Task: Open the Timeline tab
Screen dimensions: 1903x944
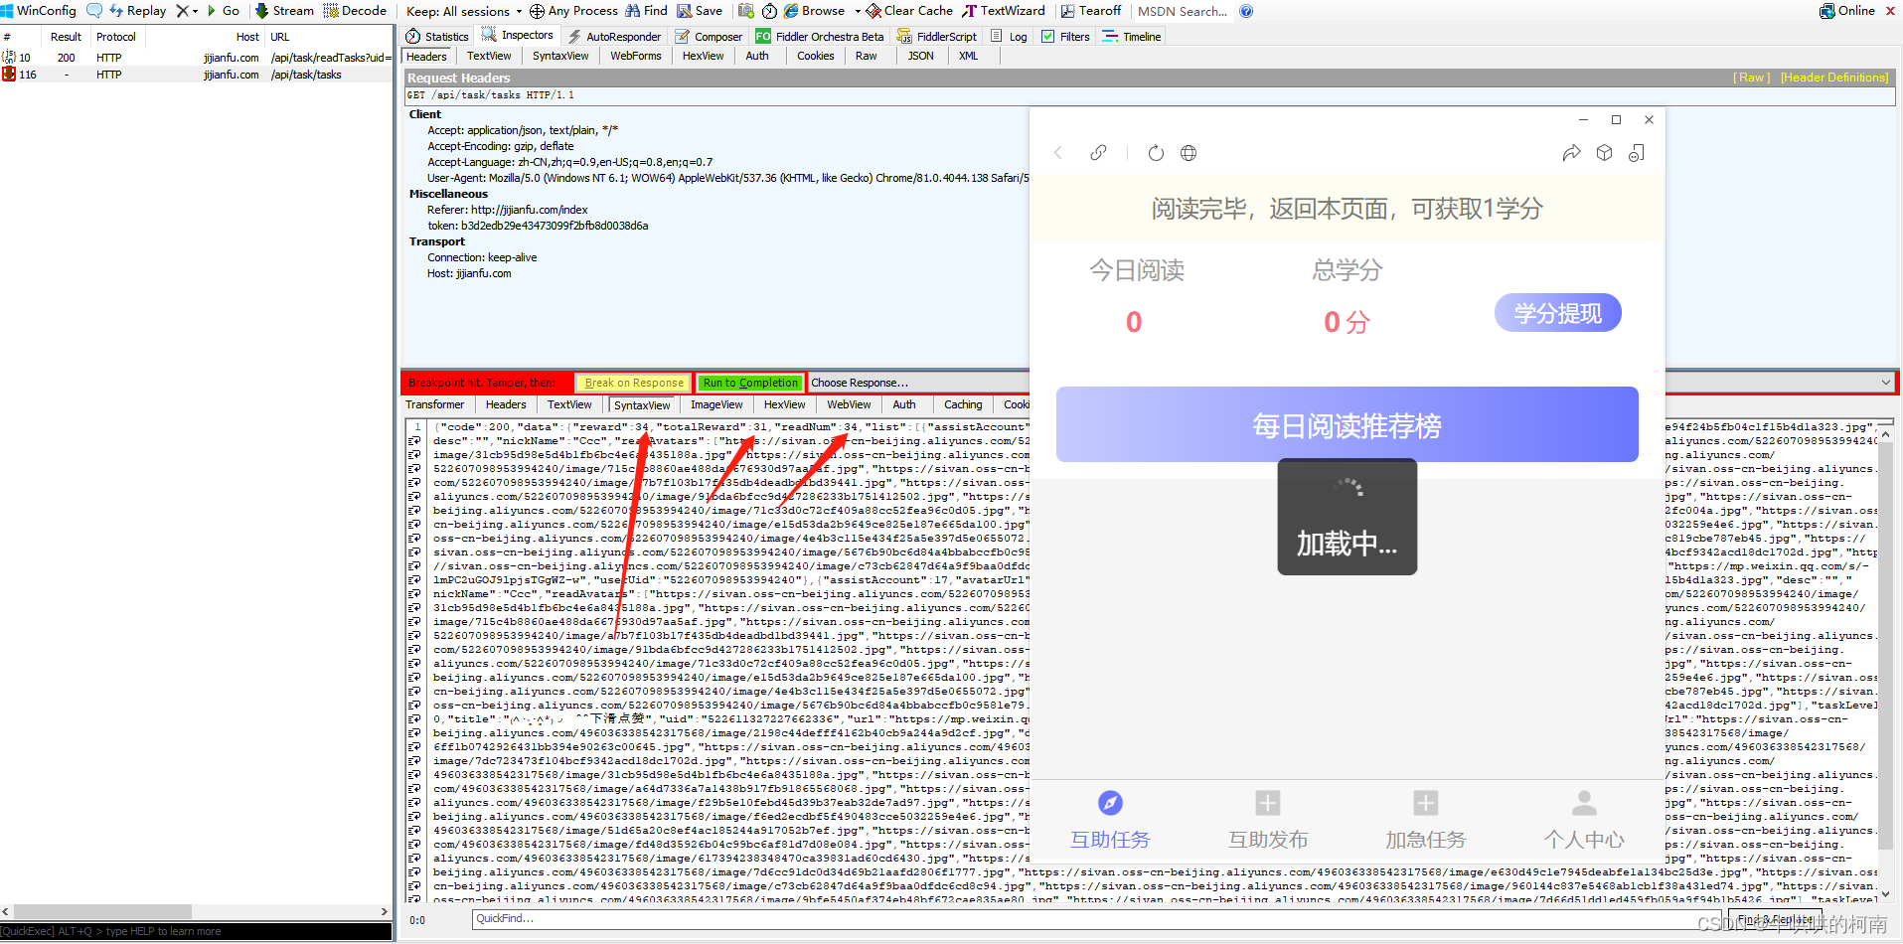Action: tap(1132, 37)
